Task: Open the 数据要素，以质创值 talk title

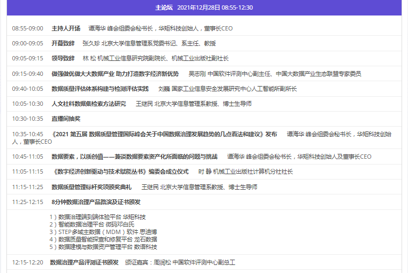Action: pos(134,157)
